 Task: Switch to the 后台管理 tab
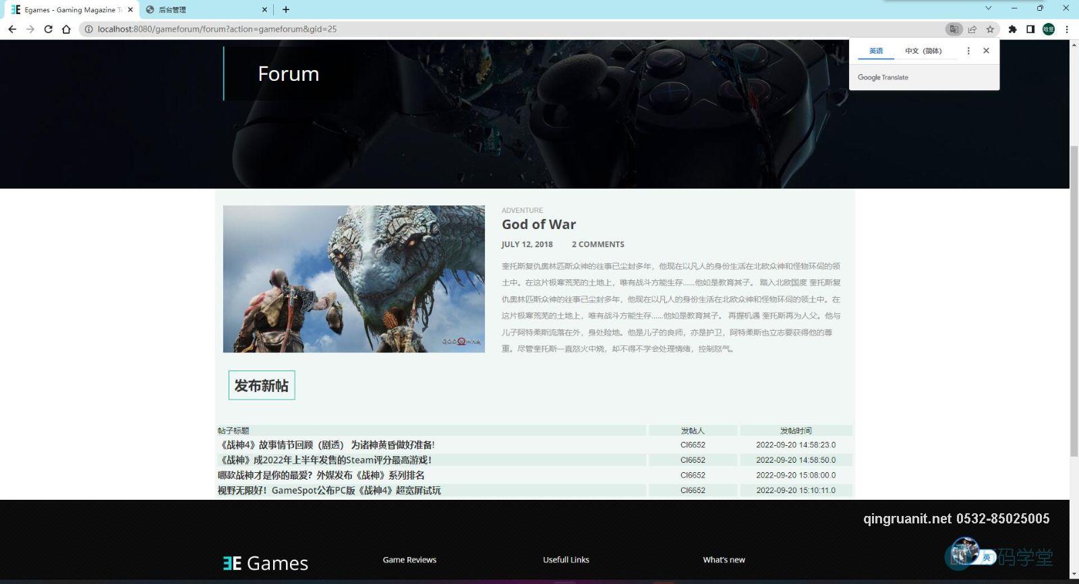pyautogui.click(x=206, y=9)
